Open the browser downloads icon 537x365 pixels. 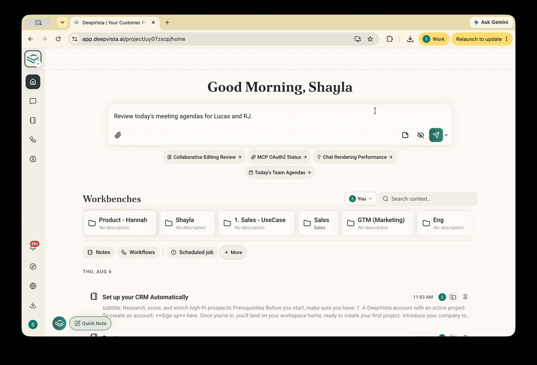(410, 39)
